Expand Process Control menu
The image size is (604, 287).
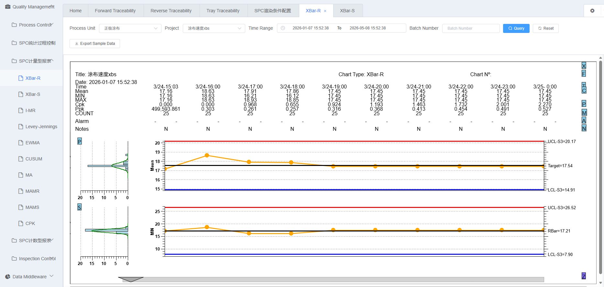[31, 25]
